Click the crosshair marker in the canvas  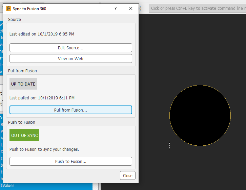[170, 146]
